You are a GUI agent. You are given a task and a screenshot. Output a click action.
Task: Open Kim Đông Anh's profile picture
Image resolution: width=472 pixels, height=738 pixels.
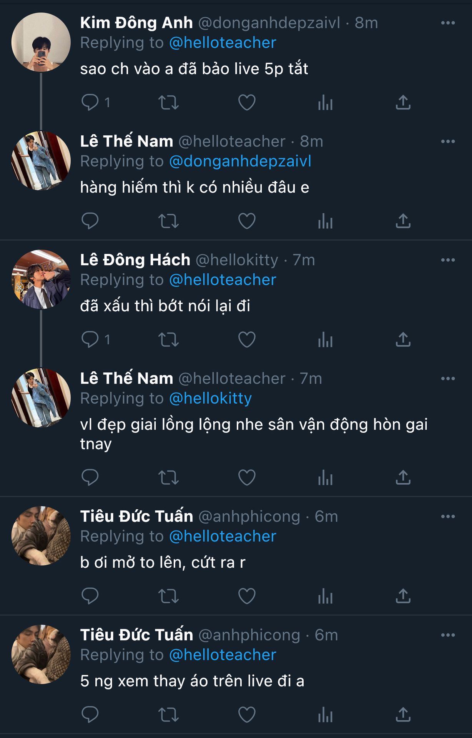(41, 42)
